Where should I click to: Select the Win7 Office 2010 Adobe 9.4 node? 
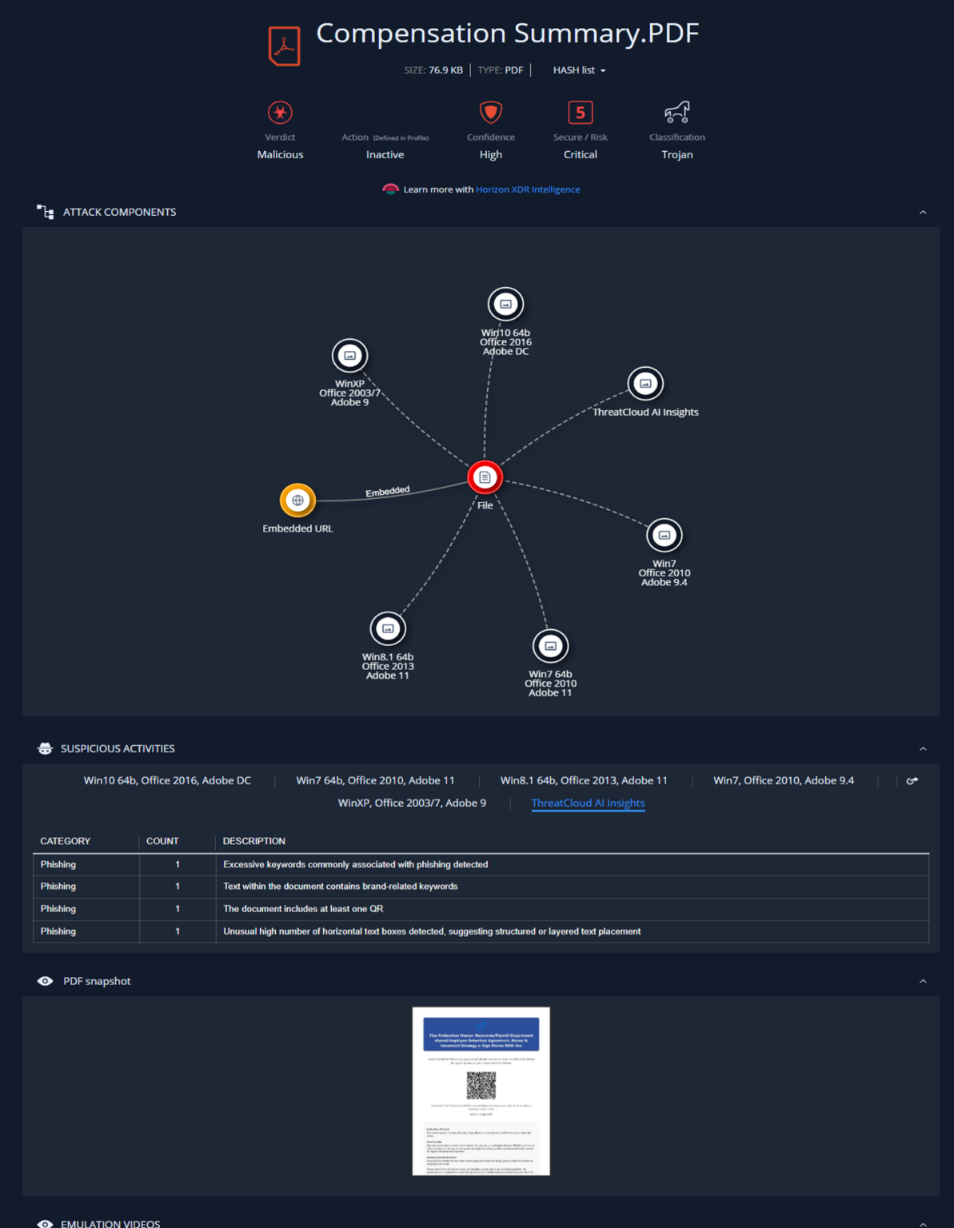click(x=664, y=536)
